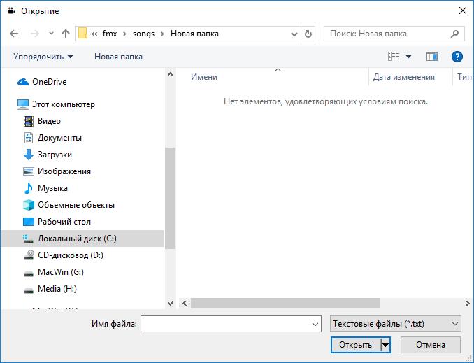Open recent locations dropdown arrow
Viewport: 474px width, 363px height.
51,34
